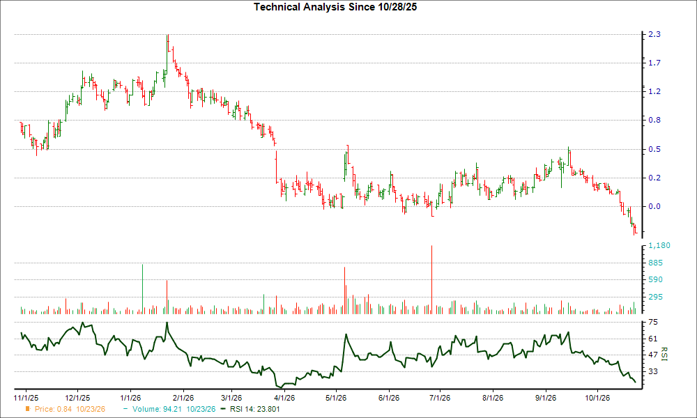Click the 885 volume axis label

click(x=656, y=263)
